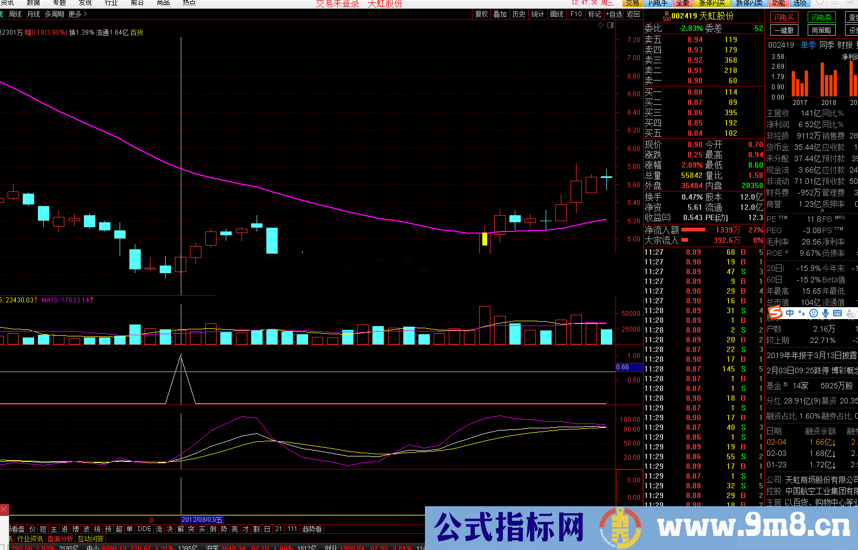Screen dimensions: 858x550
Task: Expand the 更多 period options
Action: (x=77, y=15)
